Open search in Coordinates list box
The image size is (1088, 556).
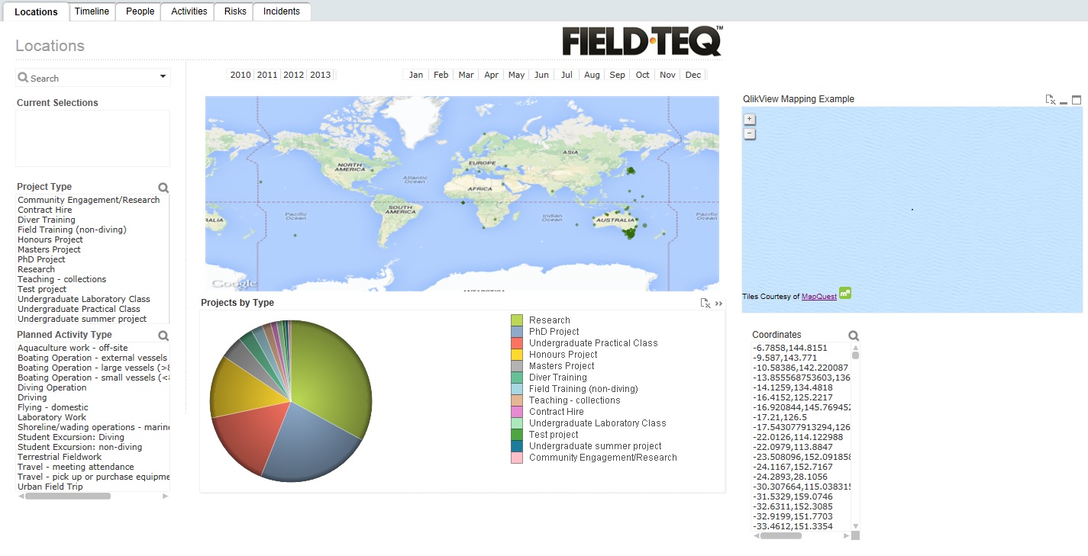[x=853, y=336]
